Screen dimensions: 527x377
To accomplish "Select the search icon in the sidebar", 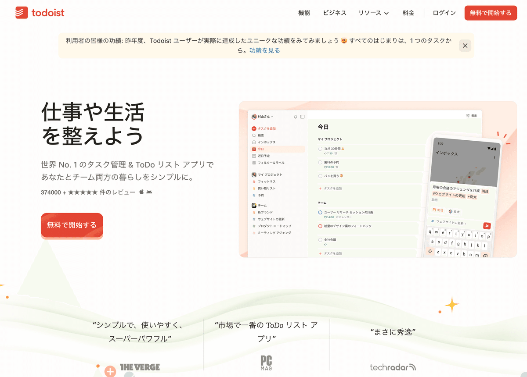I will (x=253, y=135).
